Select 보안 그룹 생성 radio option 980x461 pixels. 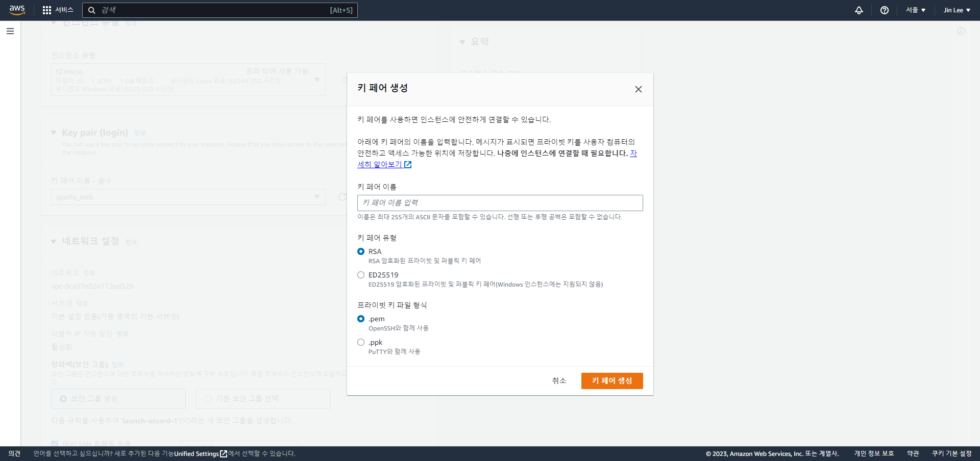(63, 399)
